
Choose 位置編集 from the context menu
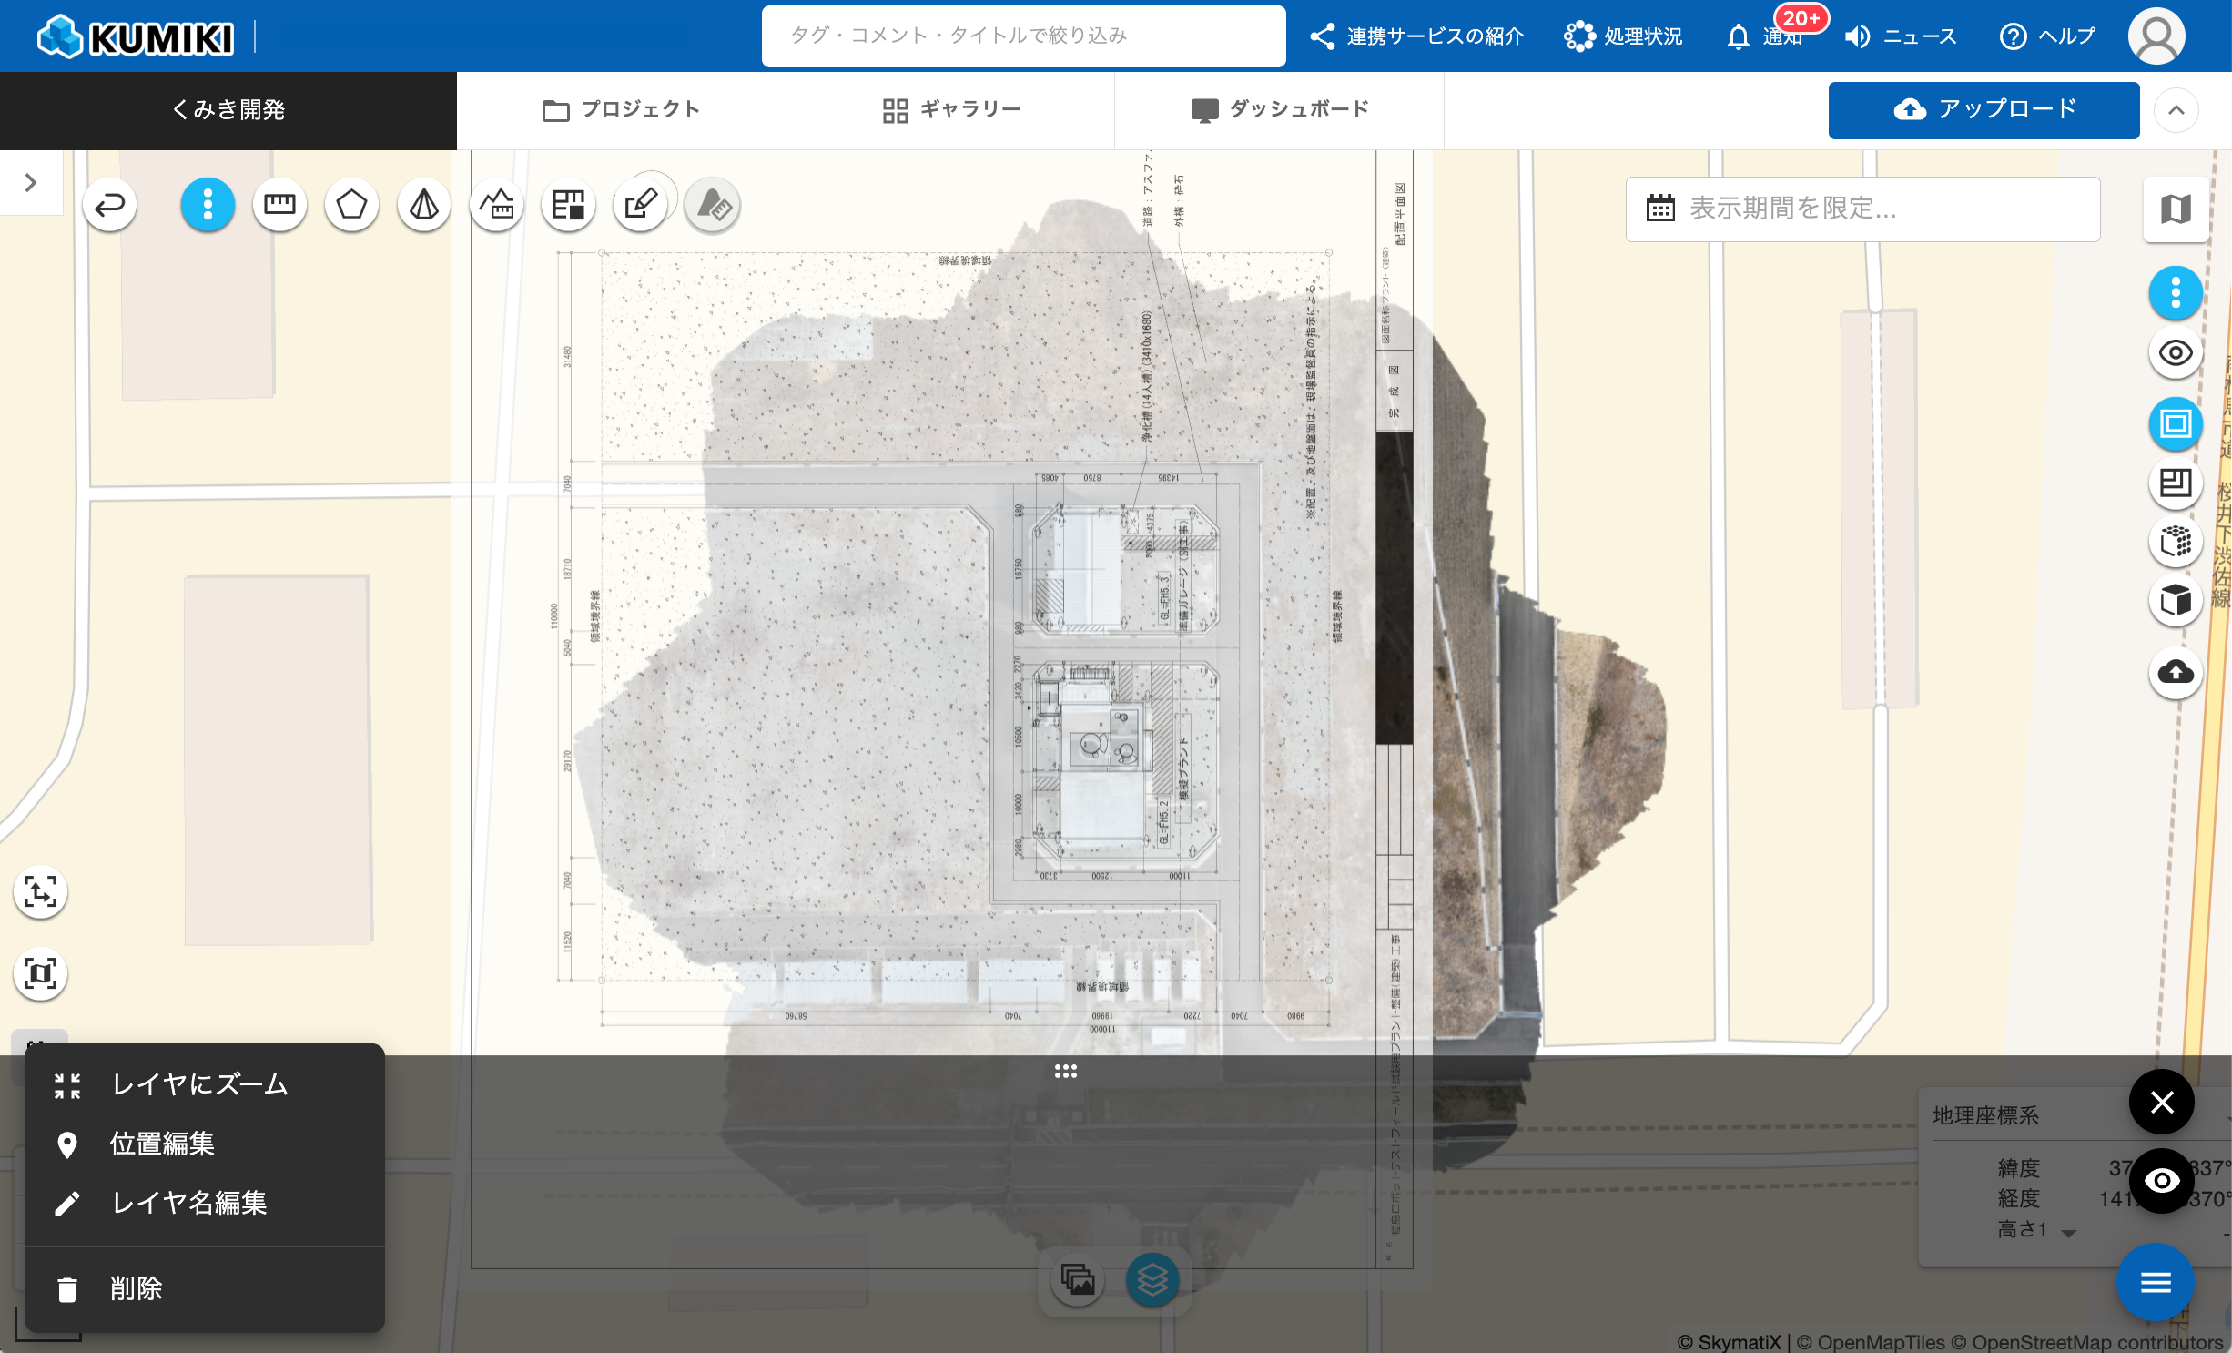[162, 1144]
